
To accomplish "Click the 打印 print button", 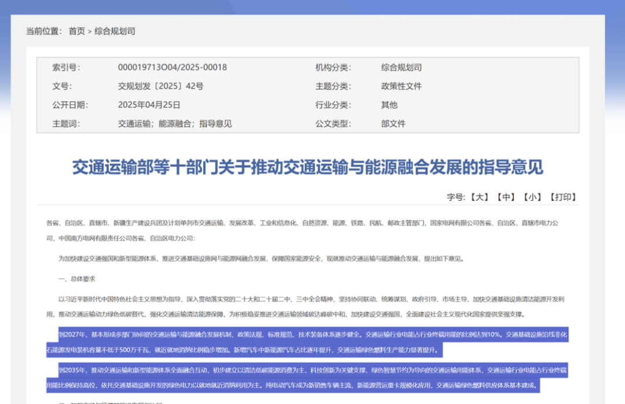I will tap(563, 197).
